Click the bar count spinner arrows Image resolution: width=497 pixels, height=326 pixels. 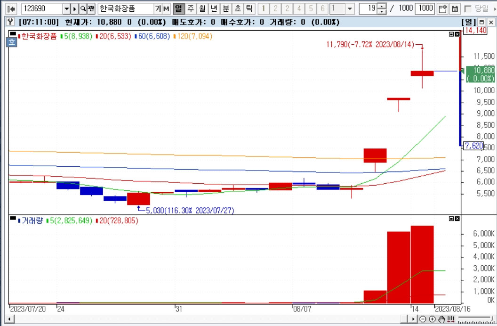[382, 9]
